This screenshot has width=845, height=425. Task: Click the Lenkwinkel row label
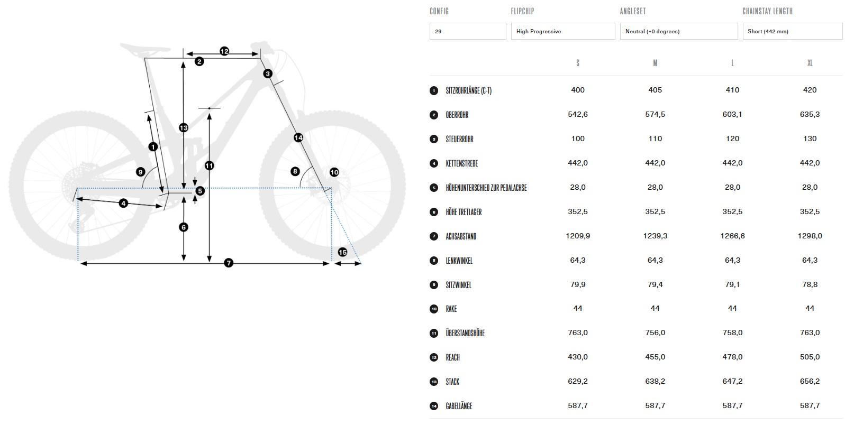(x=459, y=261)
